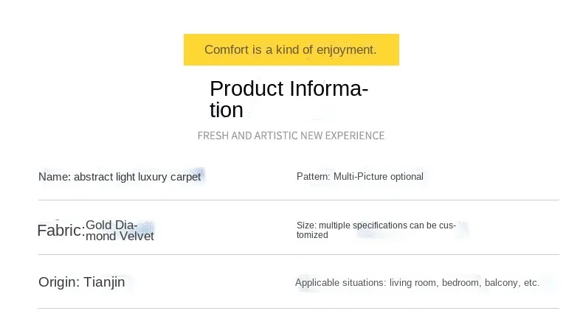Click the word 'Tianjin' in the Origin row
Image resolution: width=583 pixels, height=322 pixels.
click(104, 282)
